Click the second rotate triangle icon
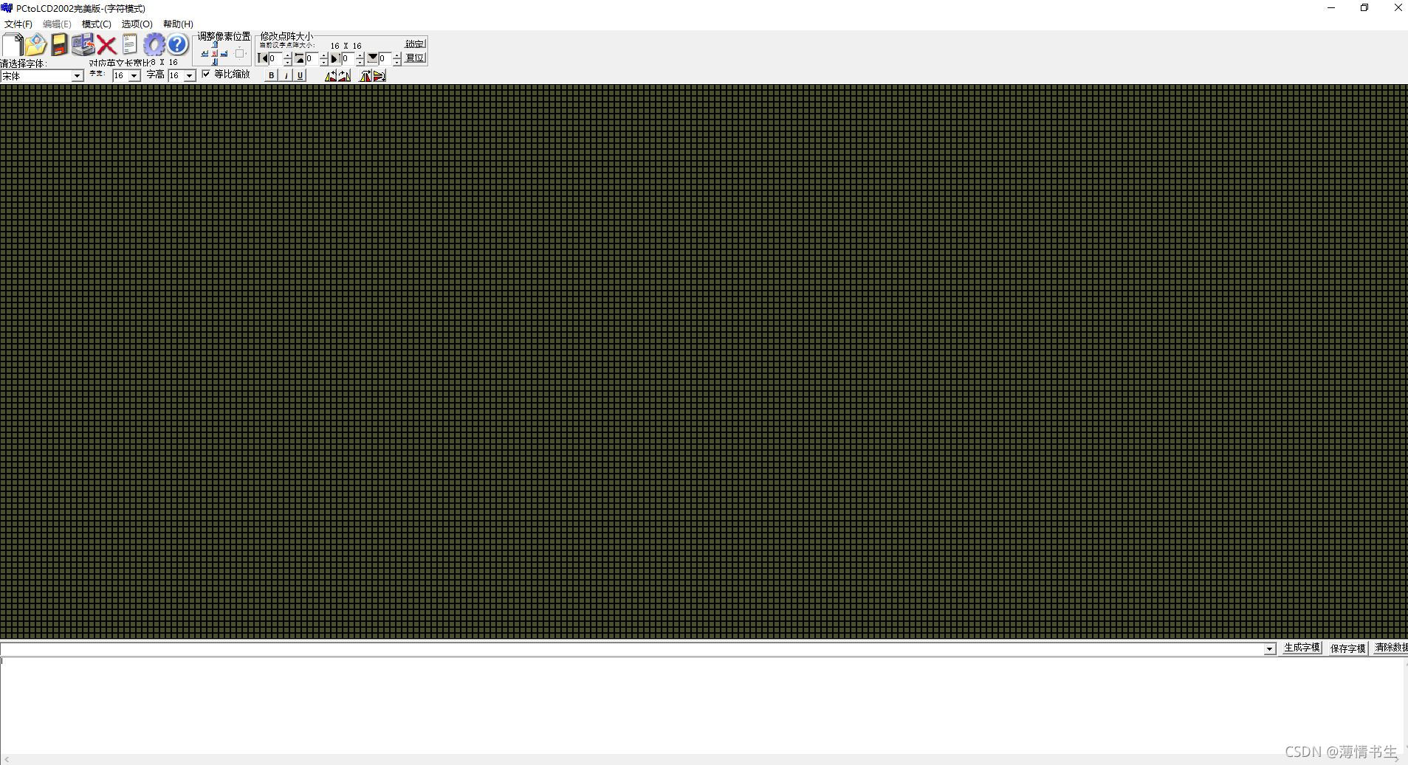 tap(344, 75)
